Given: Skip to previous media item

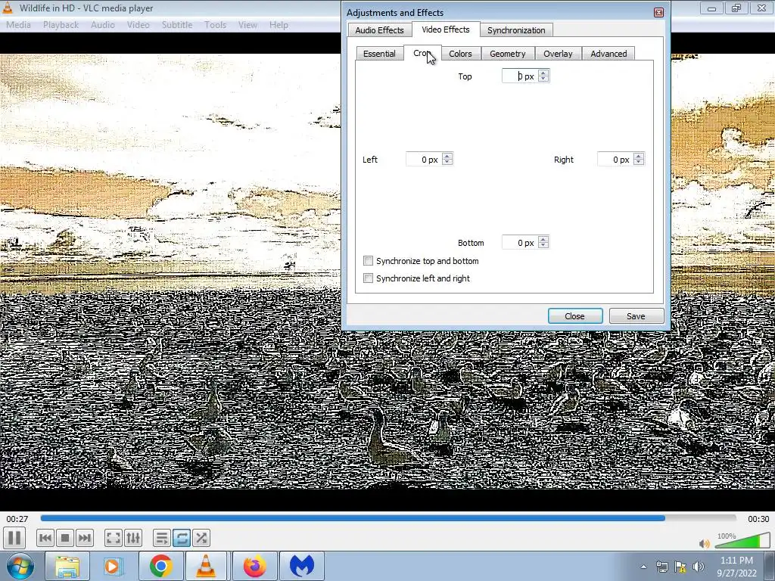Looking at the screenshot, I should click(x=45, y=538).
